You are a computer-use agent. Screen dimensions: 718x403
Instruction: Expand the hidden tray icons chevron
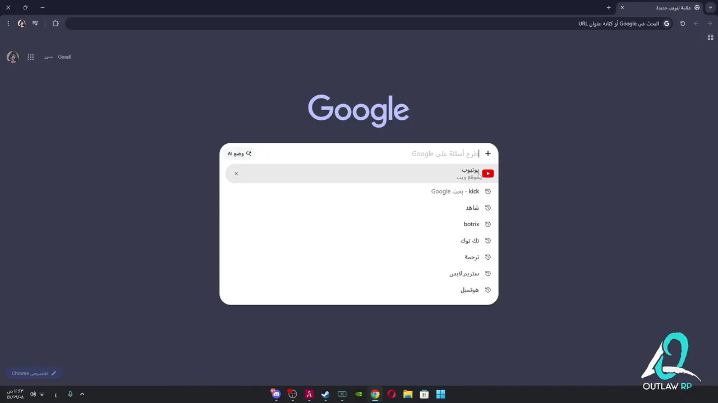coord(82,394)
